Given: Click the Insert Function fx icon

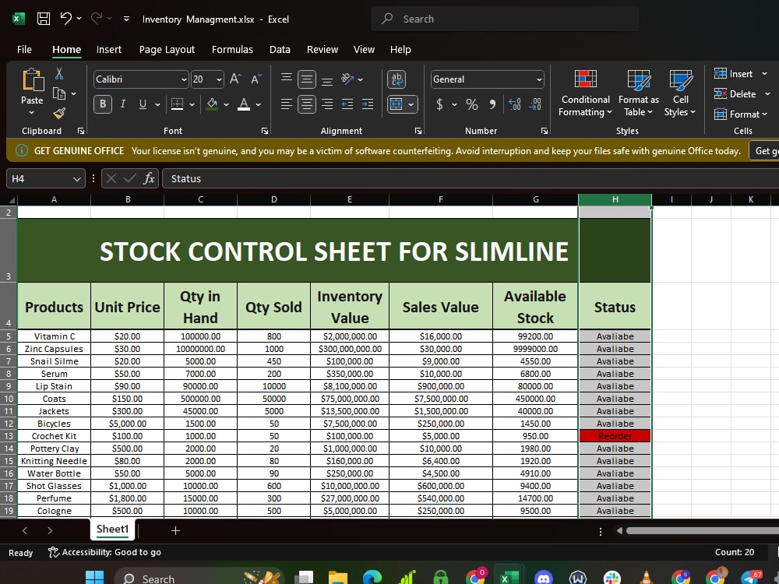Looking at the screenshot, I should pyautogui.click(x=149, y=178).
